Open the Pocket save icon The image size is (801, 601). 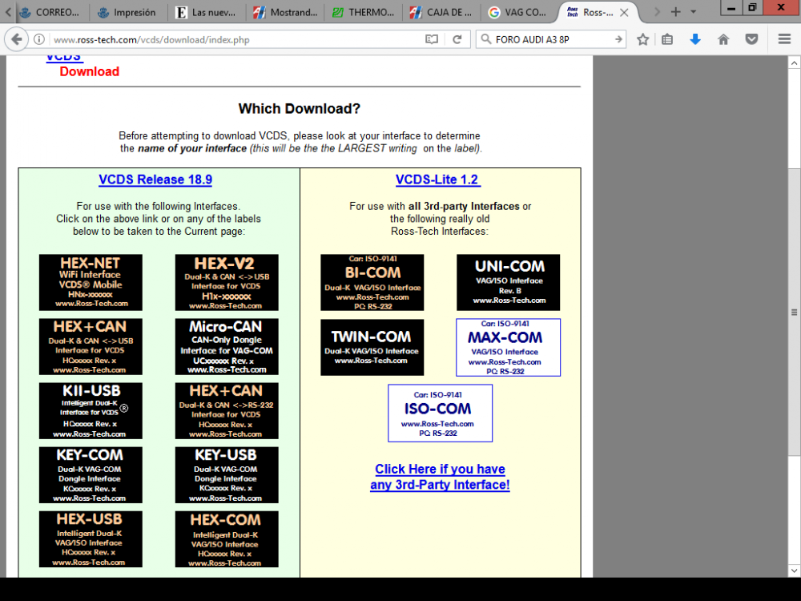click(x=751, y=39)
